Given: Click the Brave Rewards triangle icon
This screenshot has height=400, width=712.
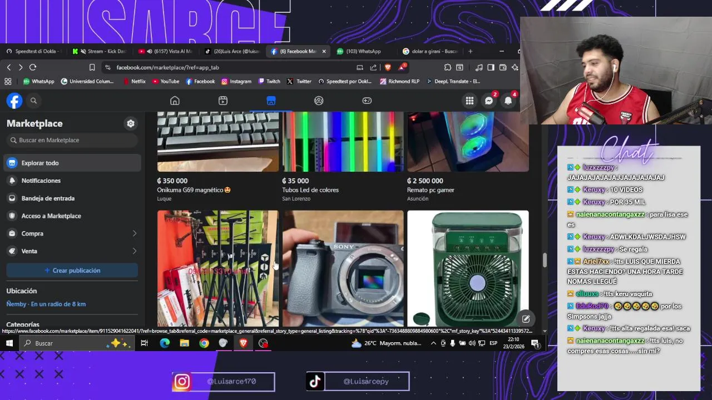Looking at the screenshot, I should point(402,67).
